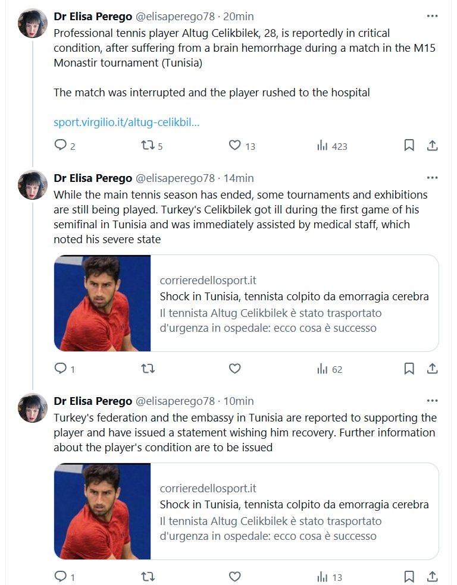Reply to the third tweet posted 10min ago
The height and width of the screenshot is (585, 457).
[60, 576]
